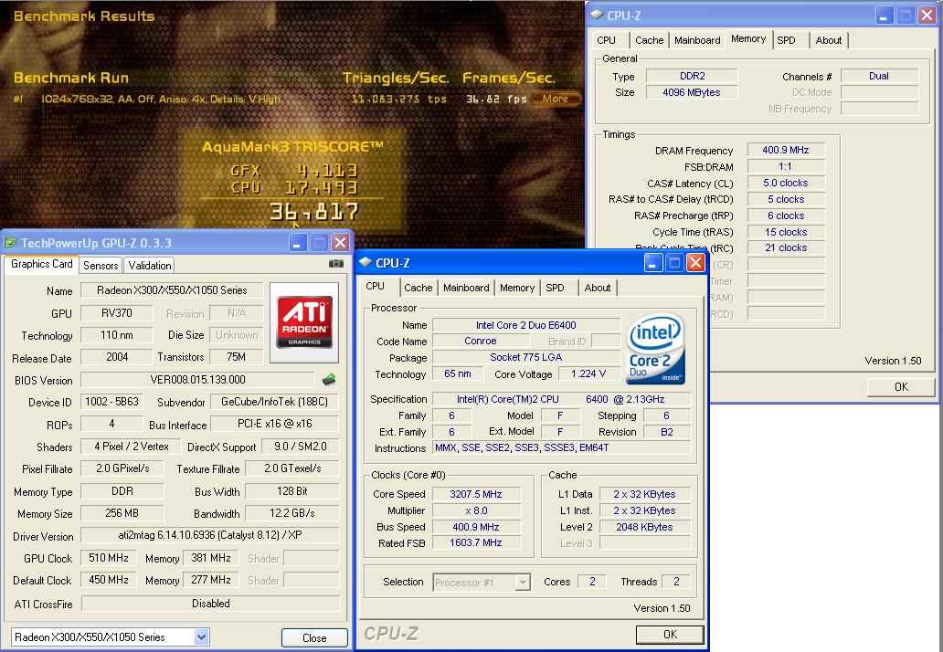Select the Graphics Card tab in GPU-Z
Screen dimensions: 943x652
click(x=41, y=265)
